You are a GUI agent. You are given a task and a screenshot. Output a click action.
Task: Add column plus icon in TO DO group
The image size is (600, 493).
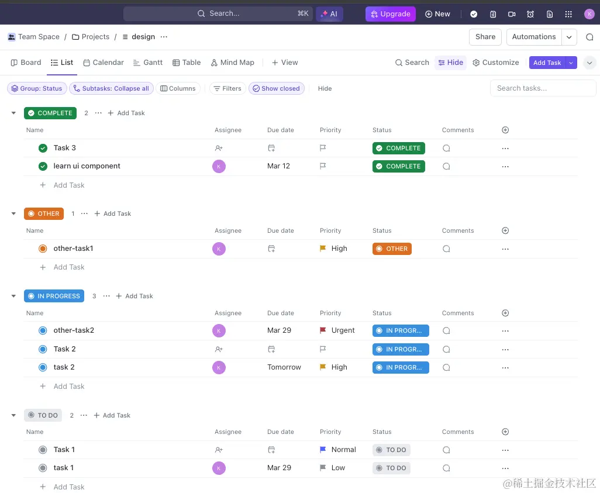coord(505,432)
